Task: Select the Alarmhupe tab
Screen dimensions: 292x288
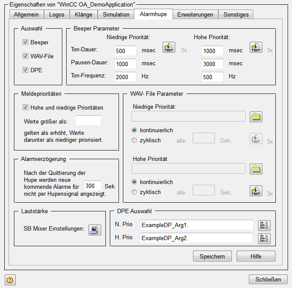Action: coord(153,14)
